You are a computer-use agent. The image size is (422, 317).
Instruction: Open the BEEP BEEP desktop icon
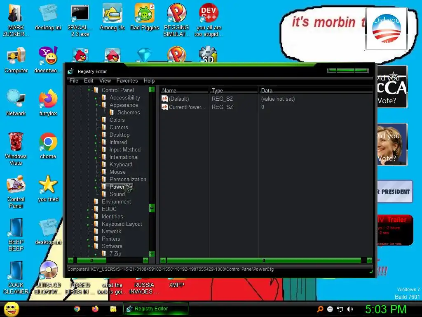16,234
